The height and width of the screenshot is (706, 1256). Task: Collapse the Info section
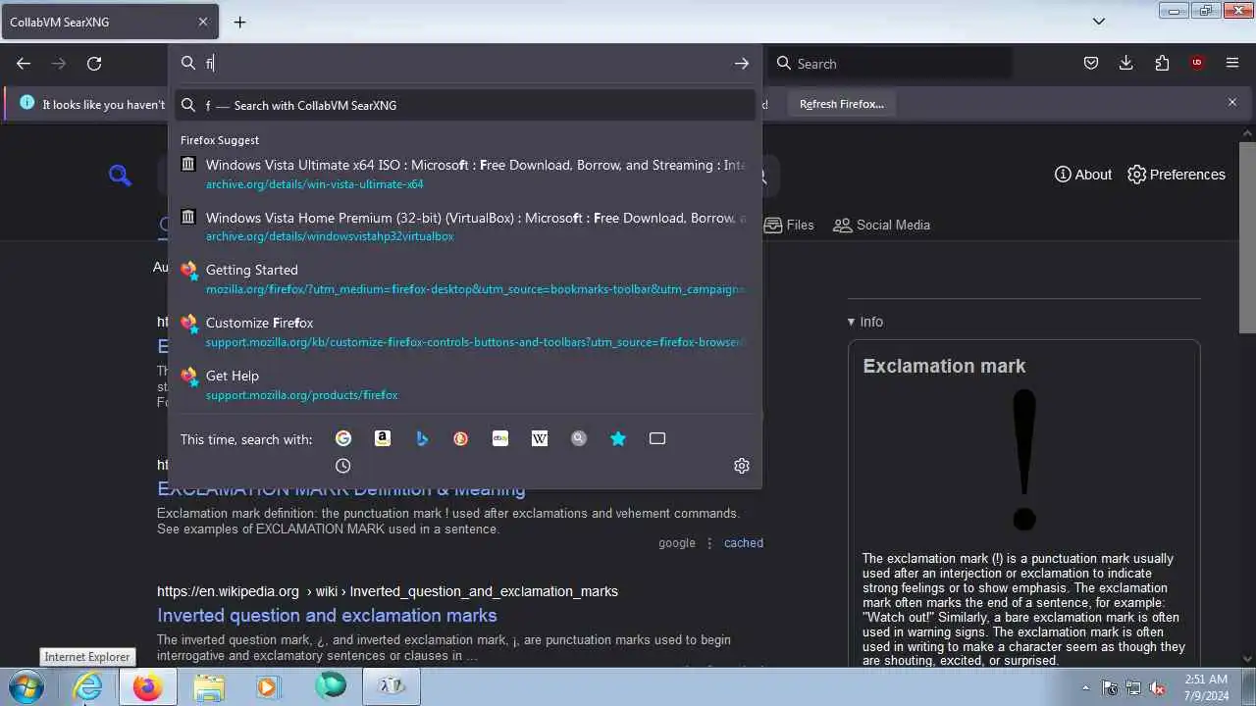pyautogui.click(x=865, y=322)
